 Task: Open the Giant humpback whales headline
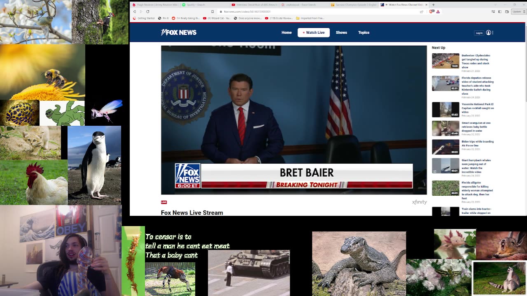coord(476,166)
